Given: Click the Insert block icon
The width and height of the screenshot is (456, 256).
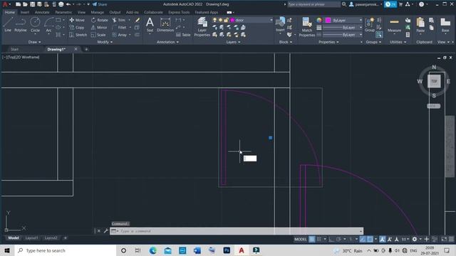Looking at the screenshot, I should pos(280,24).
